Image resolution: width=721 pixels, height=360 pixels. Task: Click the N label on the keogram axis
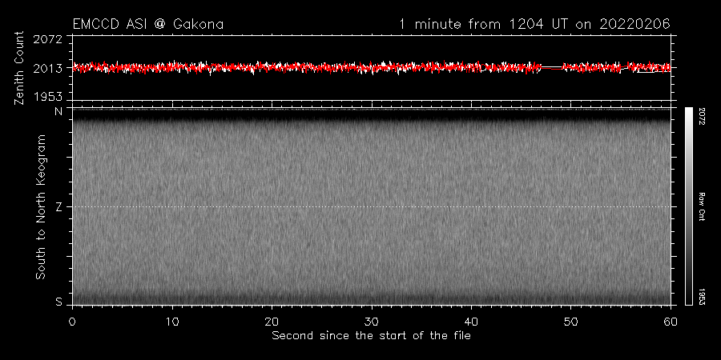coord(59,111)
